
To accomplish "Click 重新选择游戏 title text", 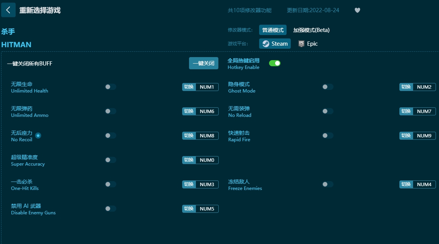I will pos(40,10).
